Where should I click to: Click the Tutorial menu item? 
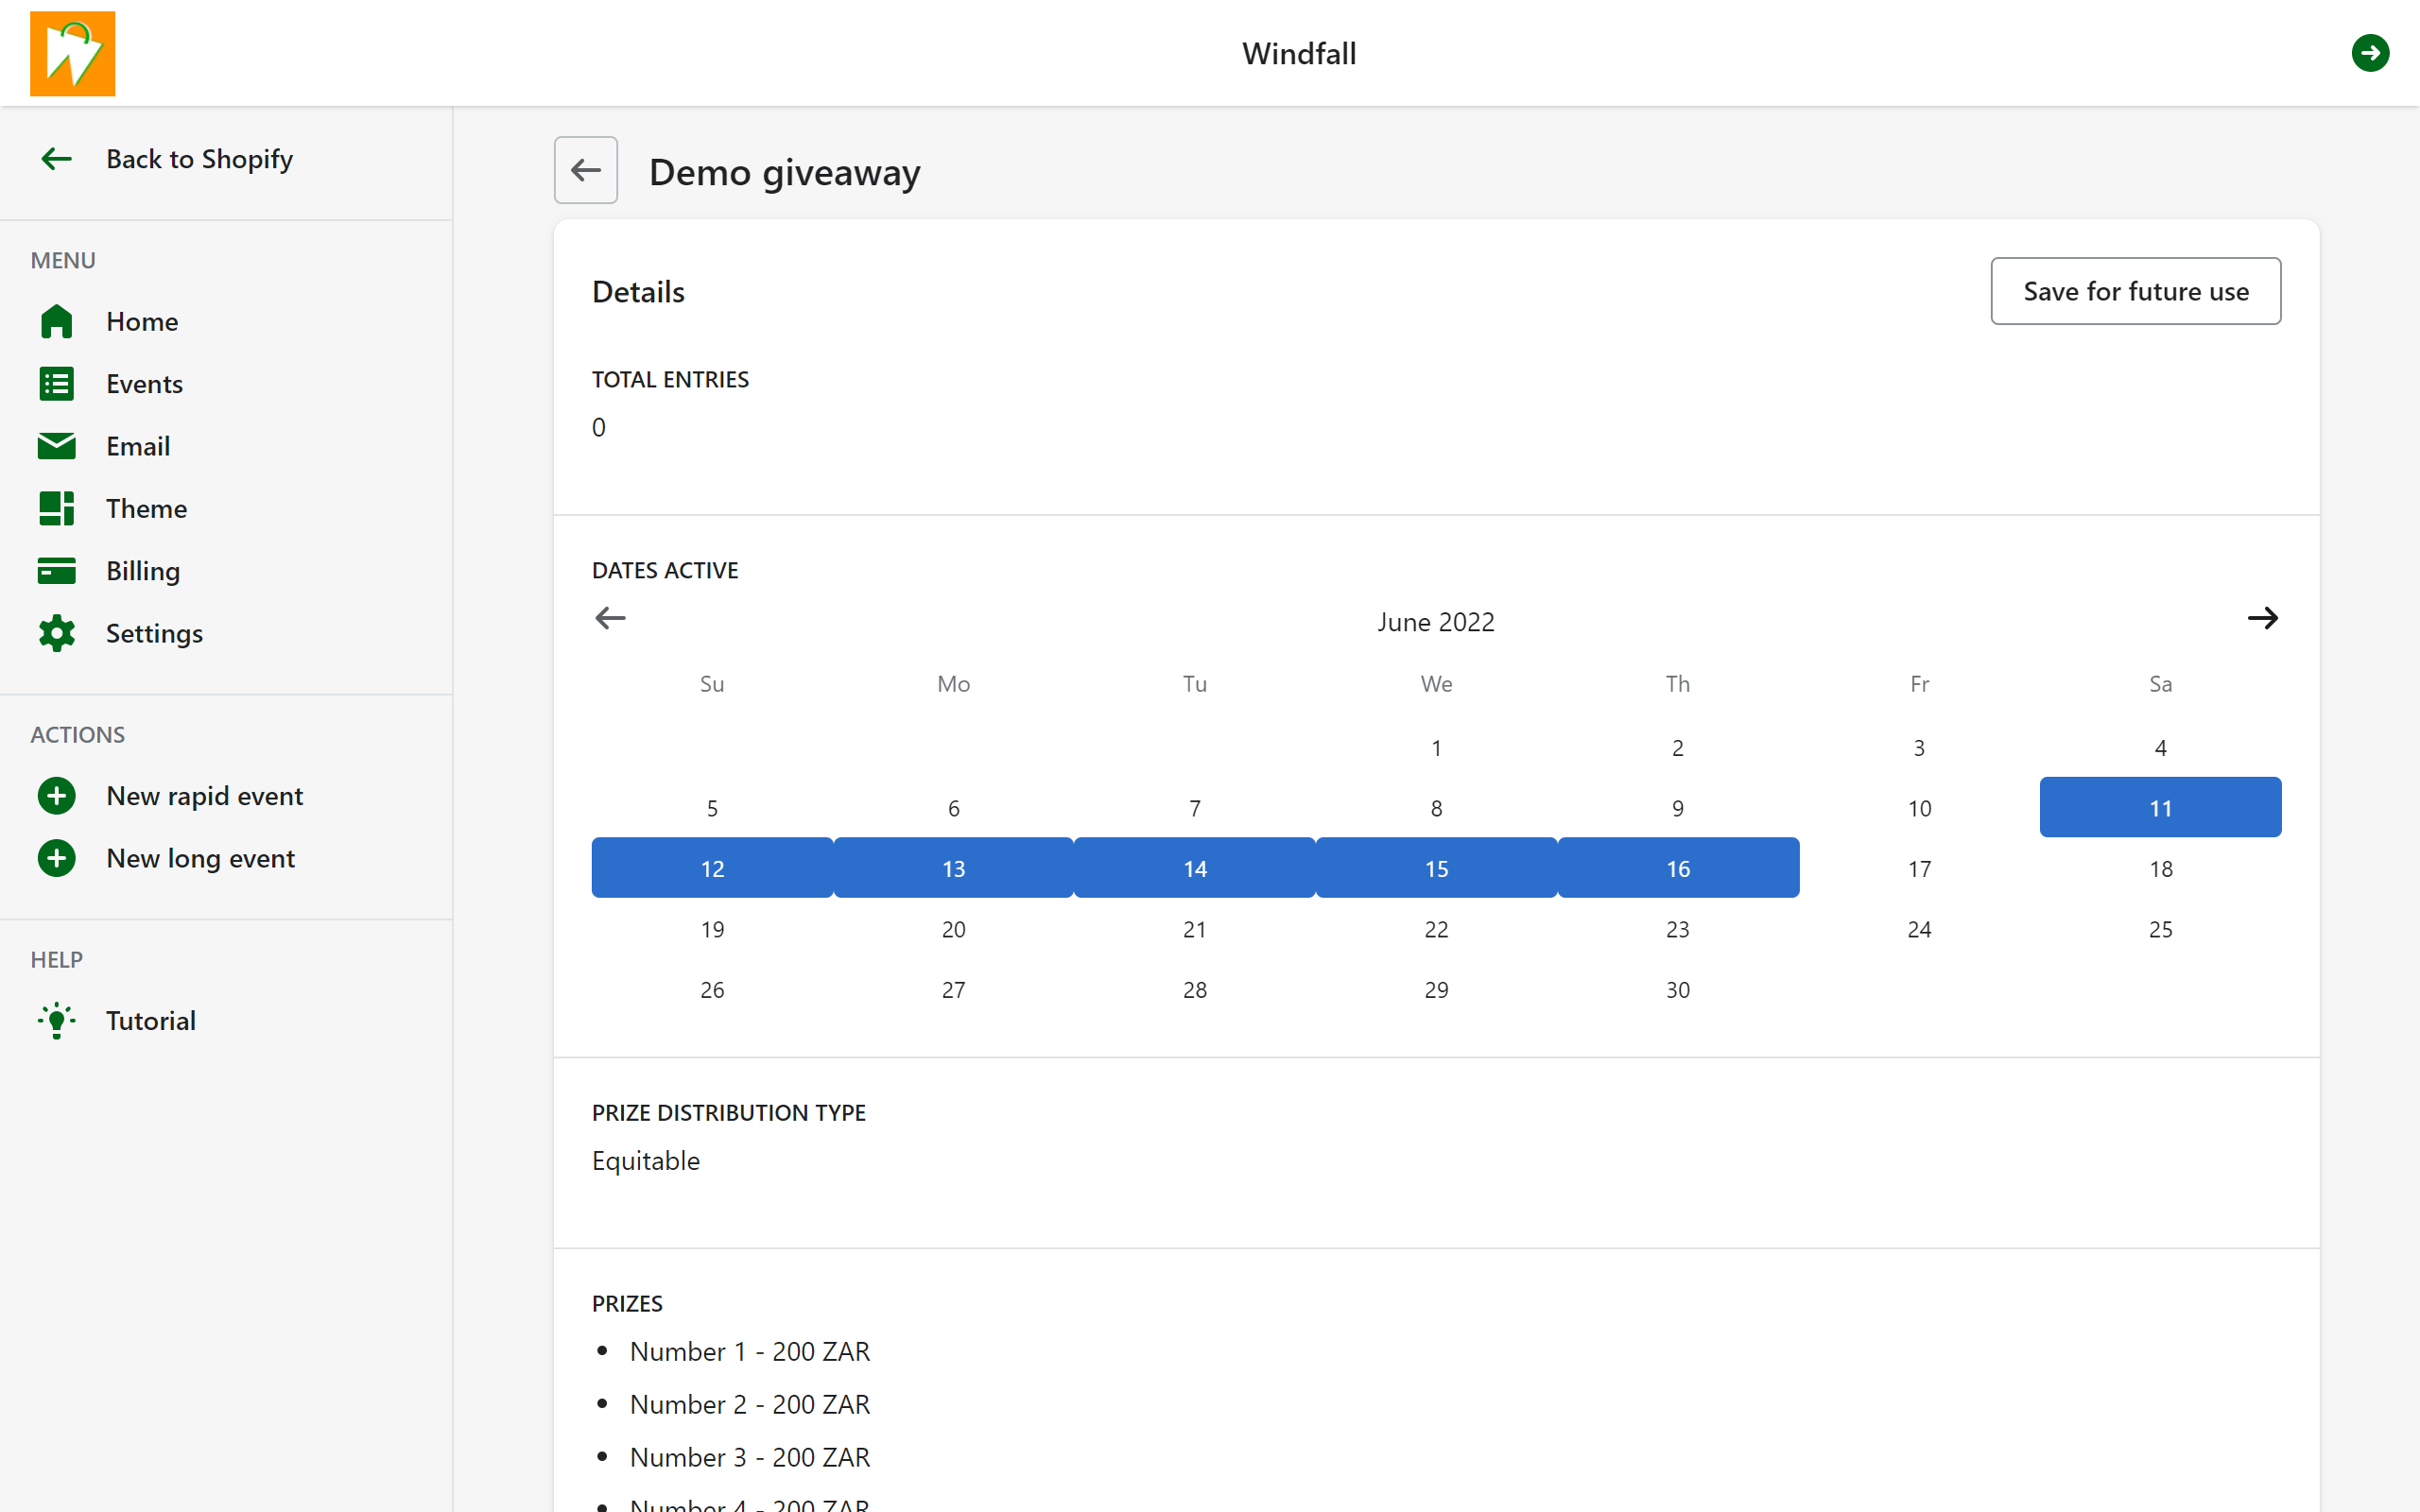[x=150, y=1019]
